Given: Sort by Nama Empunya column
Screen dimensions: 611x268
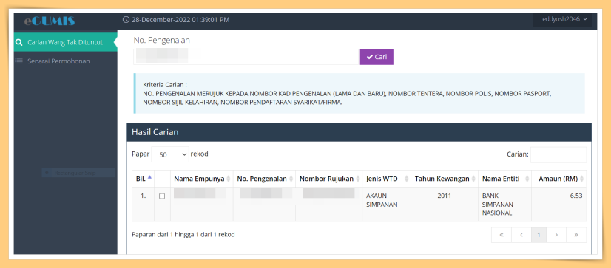Looking at the screenshot, I should [201, 179].
